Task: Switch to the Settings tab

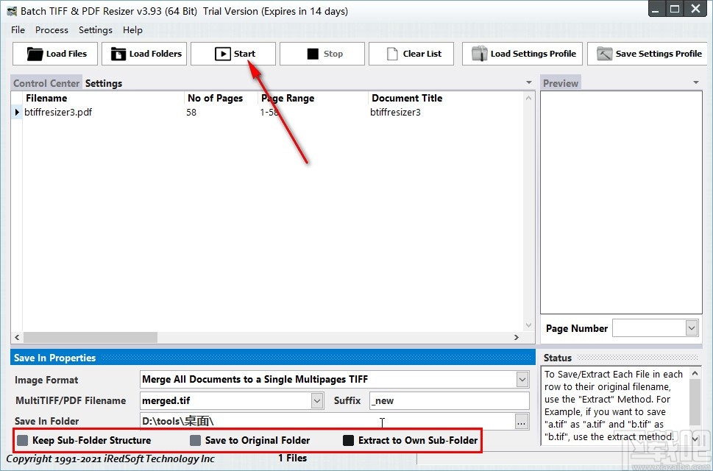Action: [103, 83]
